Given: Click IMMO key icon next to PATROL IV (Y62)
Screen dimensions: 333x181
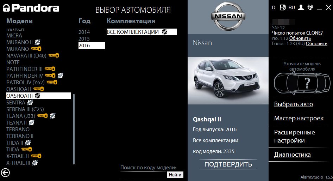Looking at the screenshot, I should [x=52, y=83].
